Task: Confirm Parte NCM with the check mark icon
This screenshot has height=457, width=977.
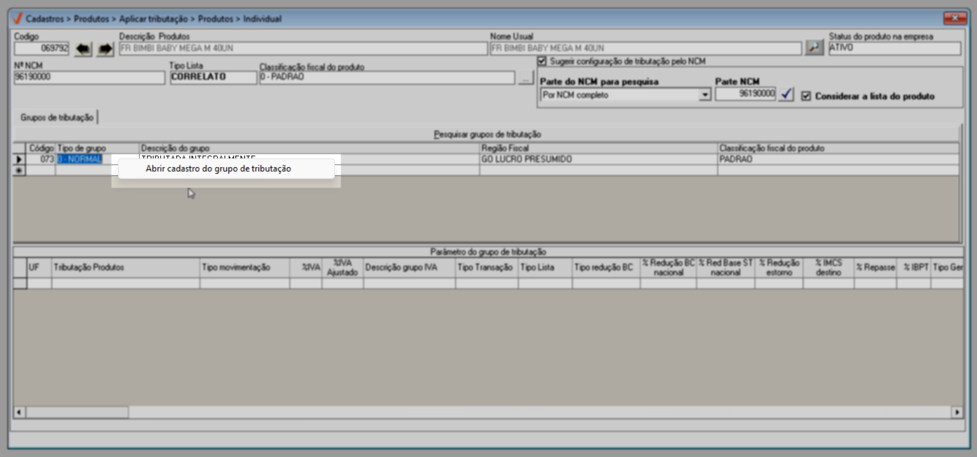Action: point(787,94)
